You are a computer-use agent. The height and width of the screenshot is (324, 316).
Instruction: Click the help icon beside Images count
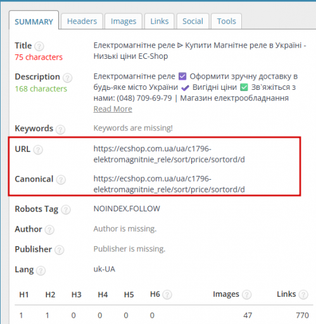click(247, 294)
